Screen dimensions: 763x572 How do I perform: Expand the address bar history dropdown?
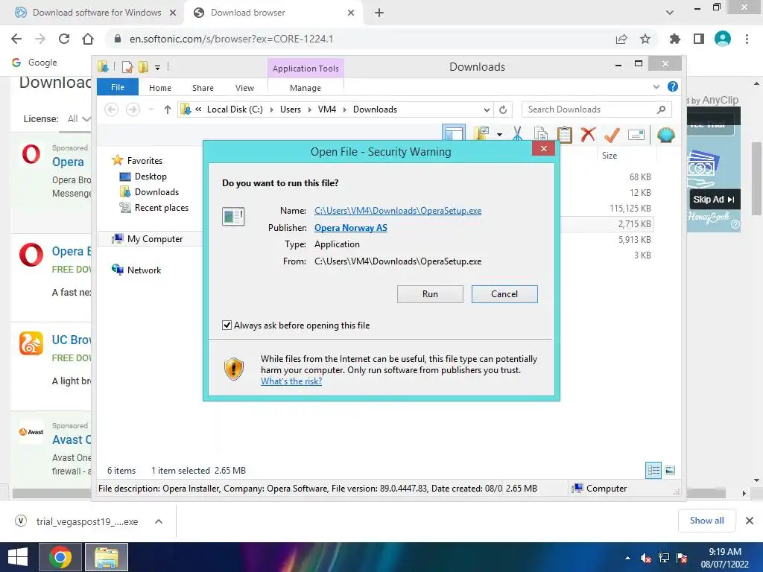[487, 110]
